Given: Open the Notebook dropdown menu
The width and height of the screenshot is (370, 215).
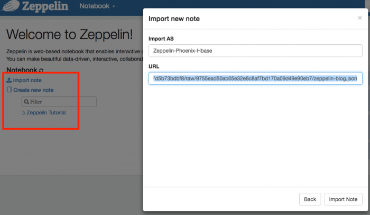Looking at the screenshot, I should pos(97,6).
